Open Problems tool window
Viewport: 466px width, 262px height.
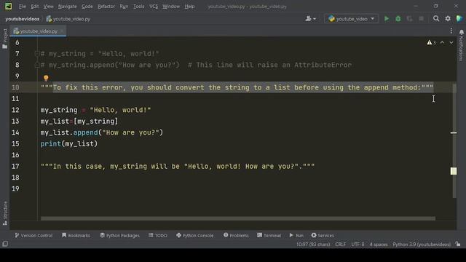tap(236, 235)
